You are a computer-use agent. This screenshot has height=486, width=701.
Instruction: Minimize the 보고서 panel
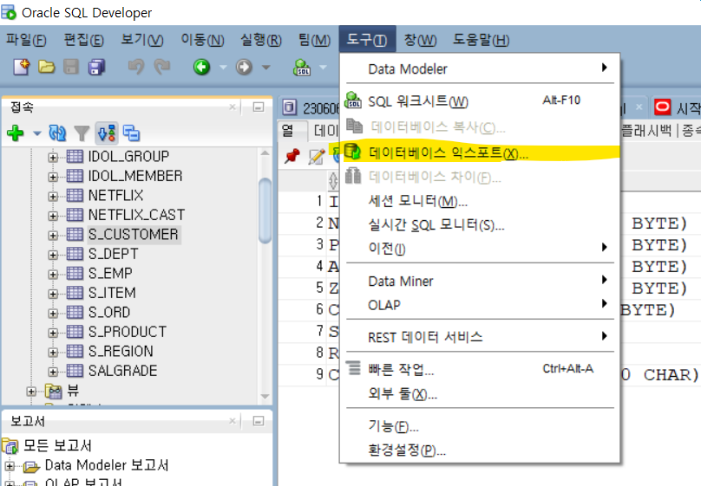pyautogui.click(x=259, y=421)
